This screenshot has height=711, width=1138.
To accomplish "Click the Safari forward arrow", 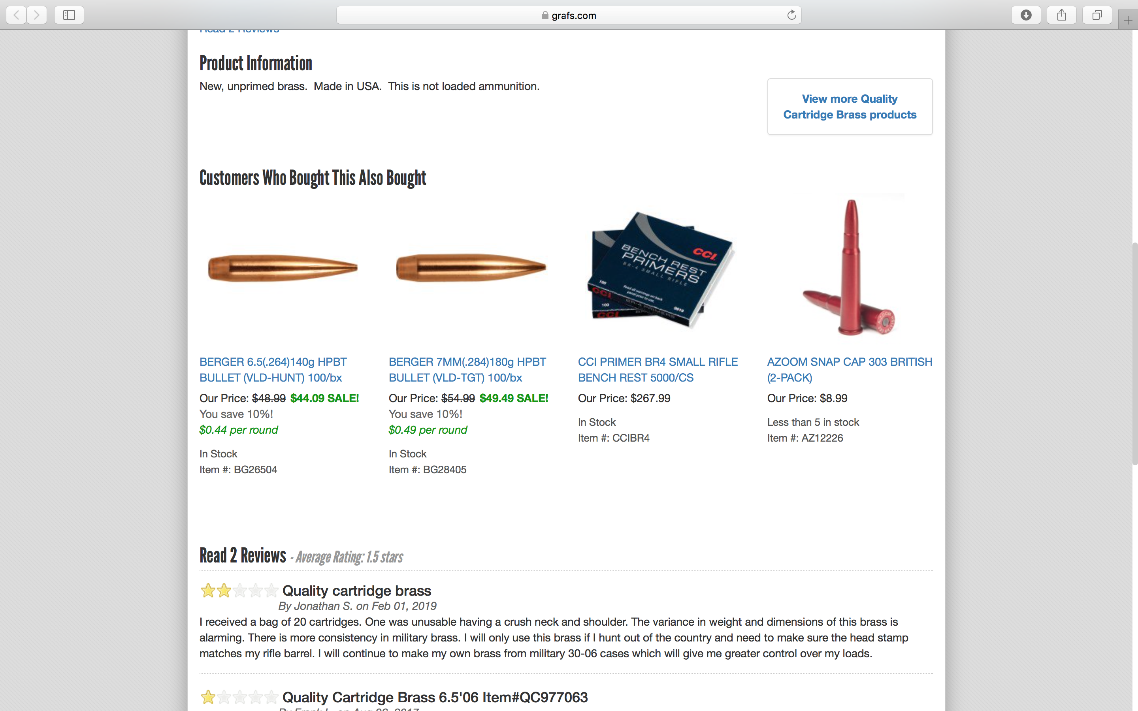I will tap(37, 15).
